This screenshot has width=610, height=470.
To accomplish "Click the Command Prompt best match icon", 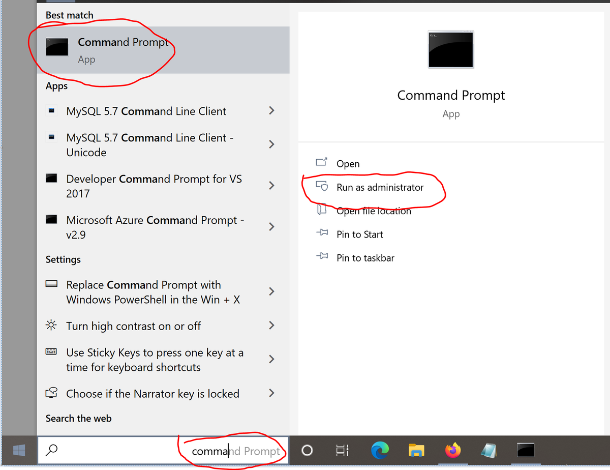I will click(57, 47).
